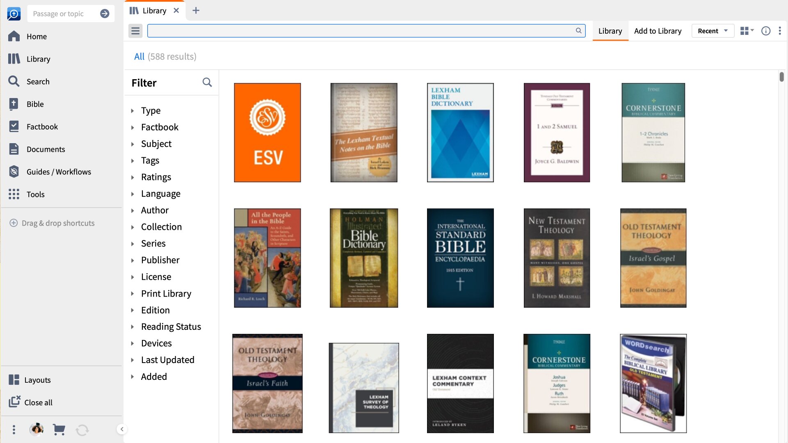The height and width of the screenshot is (443, 788).
Task: Open the Recent sort dropdown
Action: tap(713, 31)
